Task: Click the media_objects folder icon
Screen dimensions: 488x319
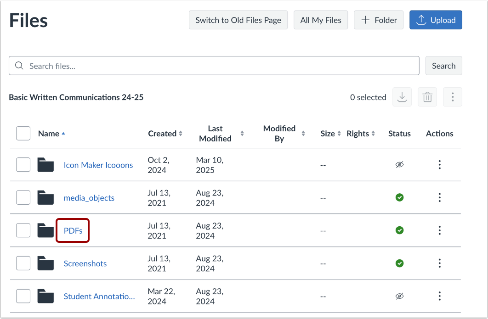Action: (45, 198)
